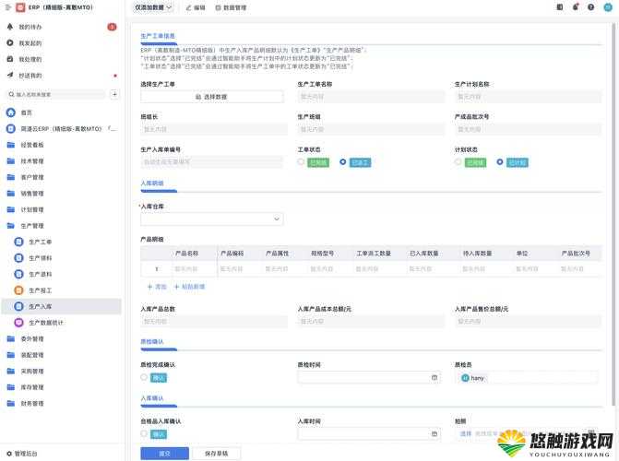Screen dimensions: 619x461
Task: Click the 管理后台 gear at sidebar bottom
Action: pos(10,454)
